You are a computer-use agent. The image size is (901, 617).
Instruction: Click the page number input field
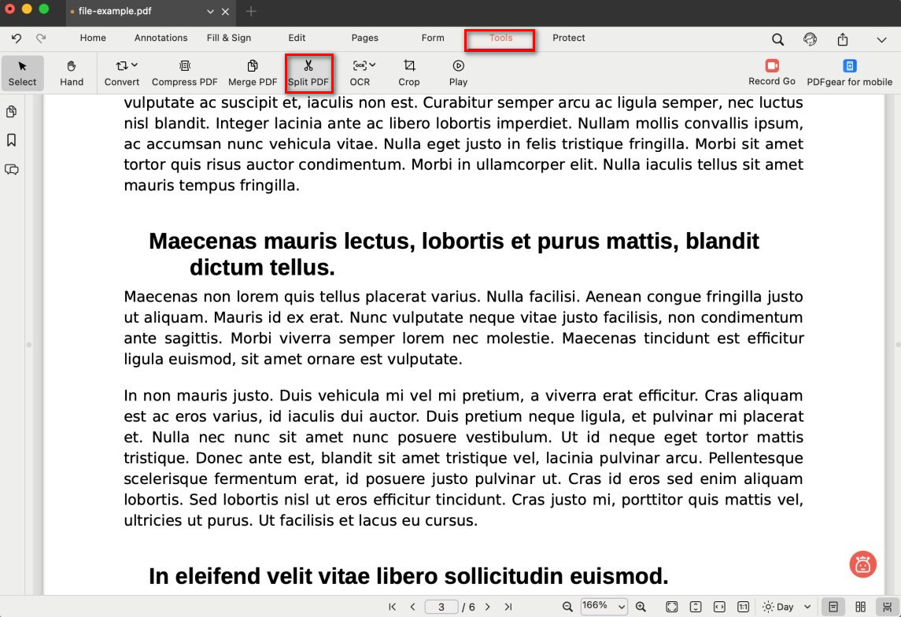pos(441,607)
